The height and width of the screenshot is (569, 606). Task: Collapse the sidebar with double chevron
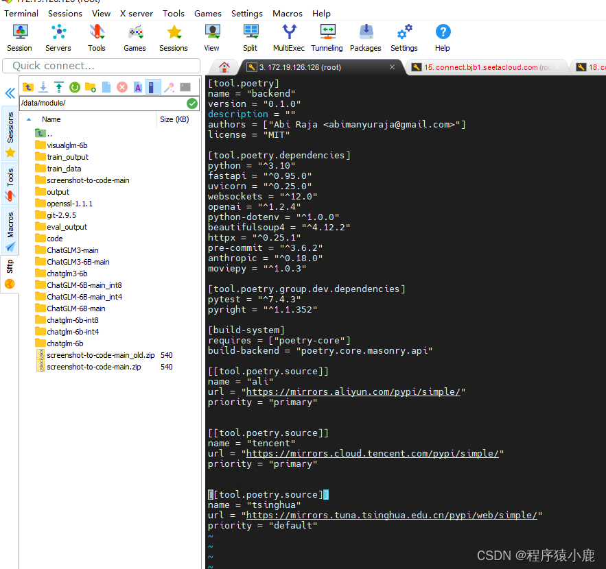(x=10, y=93)
